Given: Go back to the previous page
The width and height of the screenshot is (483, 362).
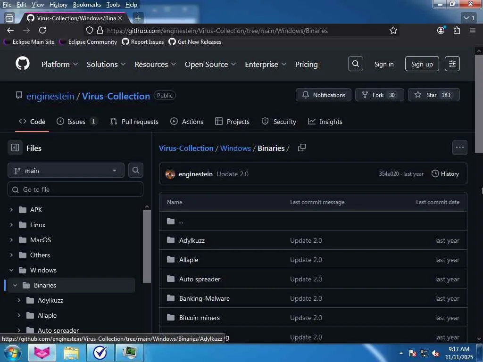Looking at the screenshot, I should point(10,30).
